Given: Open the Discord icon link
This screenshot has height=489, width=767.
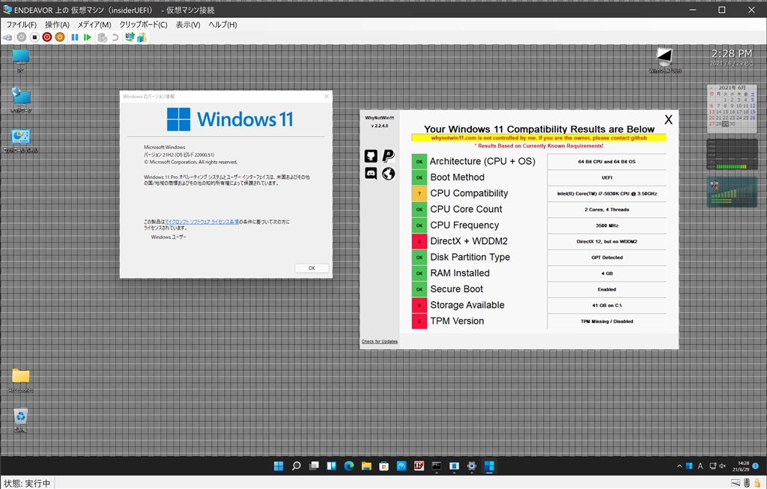Looking at the screenshot, I should [371, 174].
